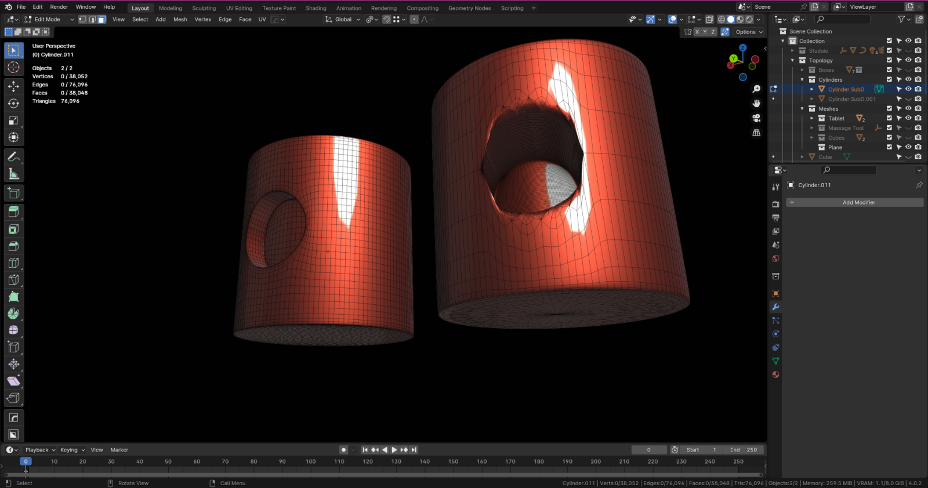Image resolution: width=928 pixels, height=488 pixels.
Task: Click the End frame 250 field
Action: pos(744,450)
